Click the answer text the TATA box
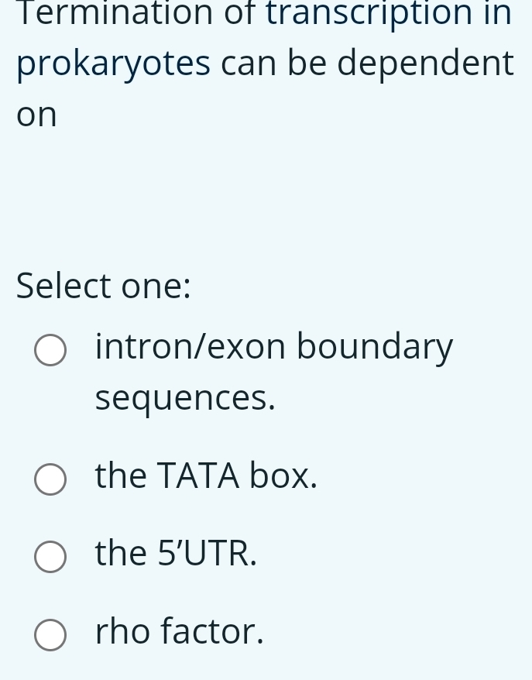532x680 pixels. pyautogui.click(x=206, y=476)
